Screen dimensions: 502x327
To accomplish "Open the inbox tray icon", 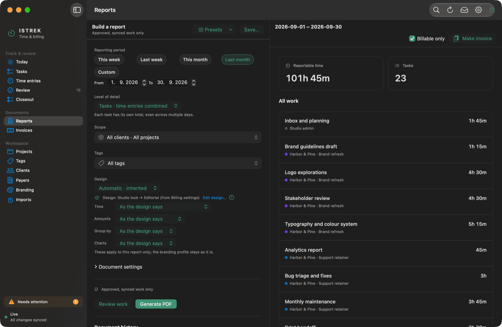I will click(464, 10).
